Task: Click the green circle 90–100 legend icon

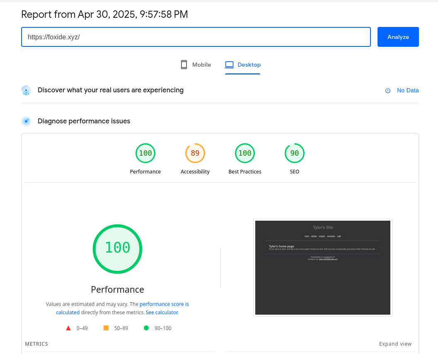Action: pos(146,328)
